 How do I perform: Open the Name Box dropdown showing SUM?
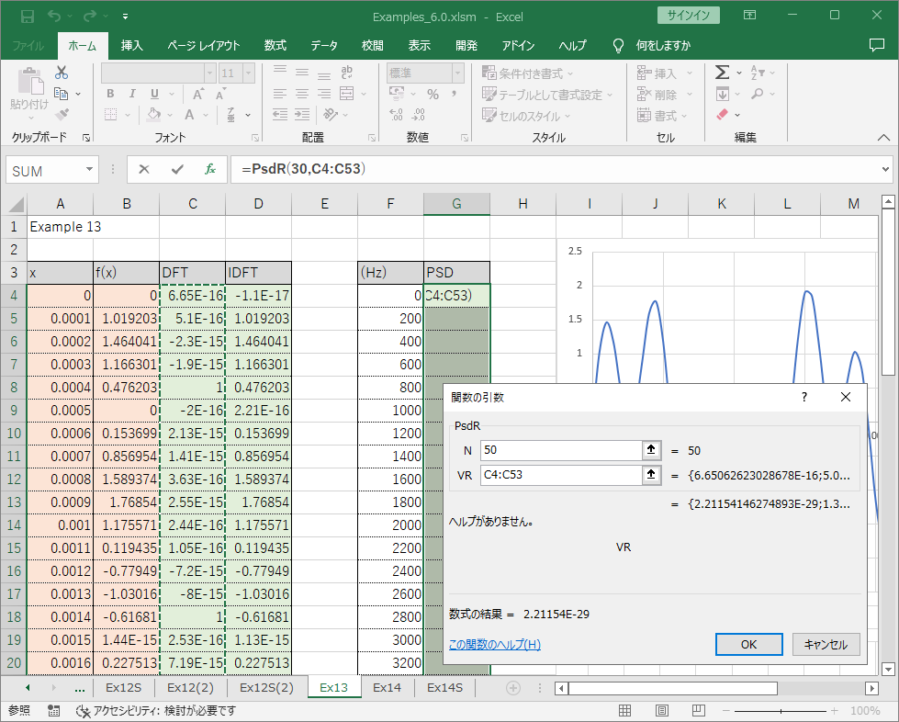(90, 170)
